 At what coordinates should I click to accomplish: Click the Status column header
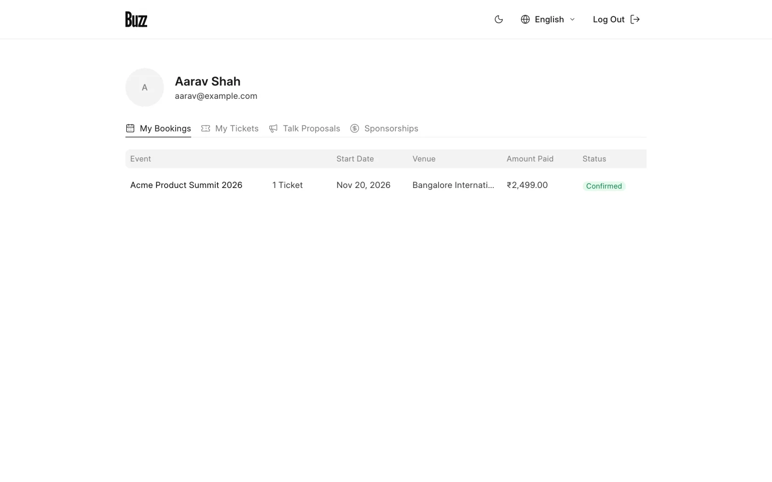[x=594, y=159]
